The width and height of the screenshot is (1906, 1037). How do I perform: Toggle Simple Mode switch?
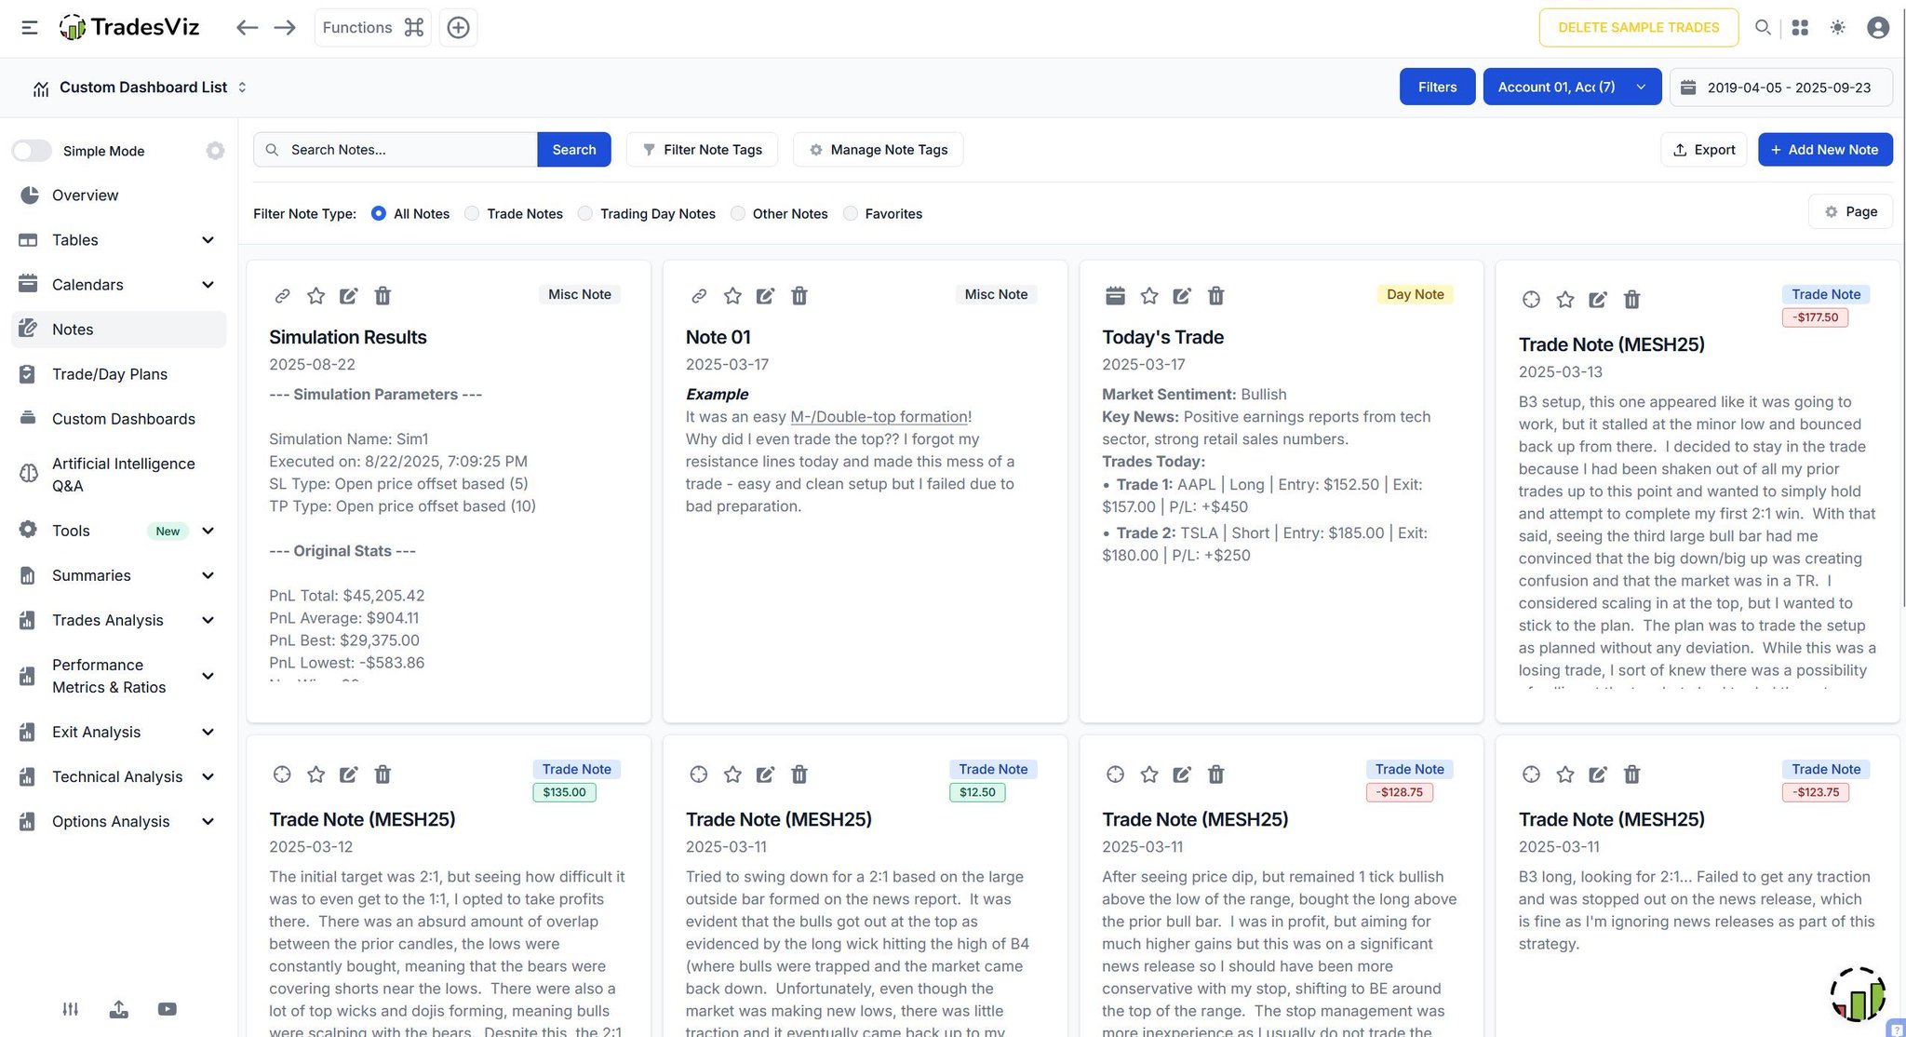32,151
